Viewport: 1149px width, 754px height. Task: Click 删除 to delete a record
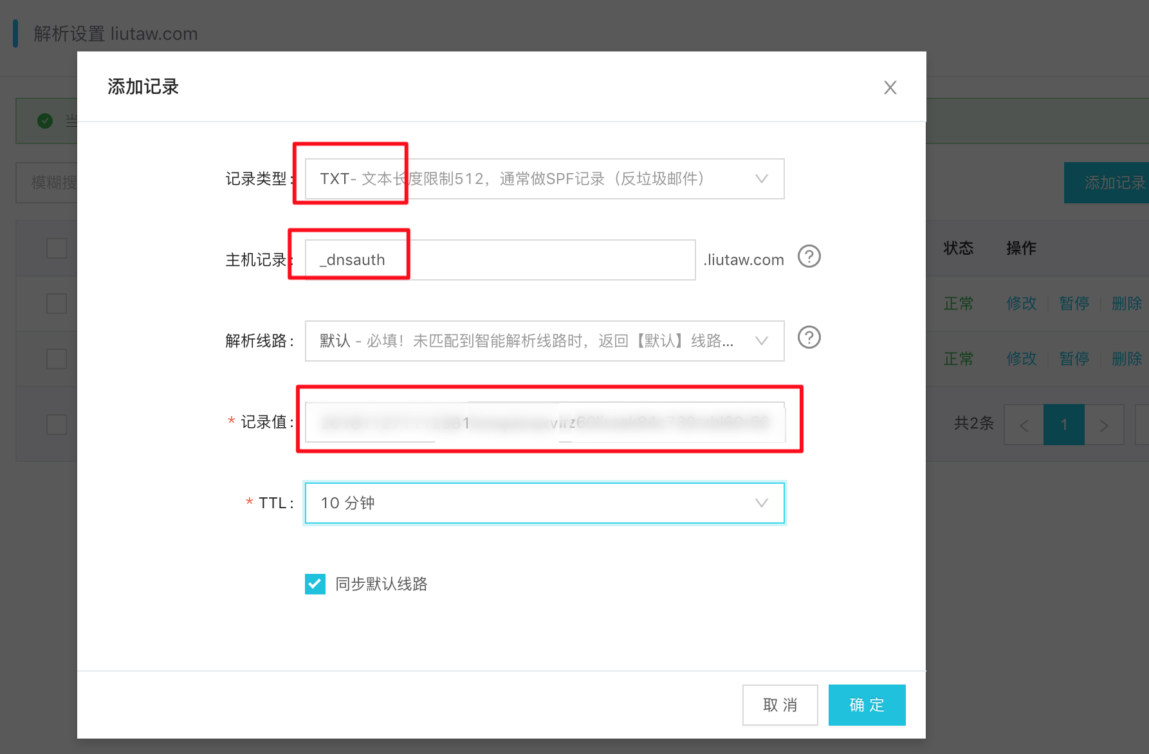[x=1126, y=303]
